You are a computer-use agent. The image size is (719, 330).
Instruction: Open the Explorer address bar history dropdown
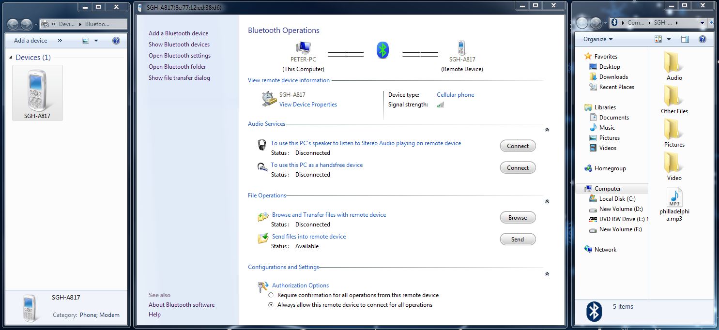coord(702,23)
